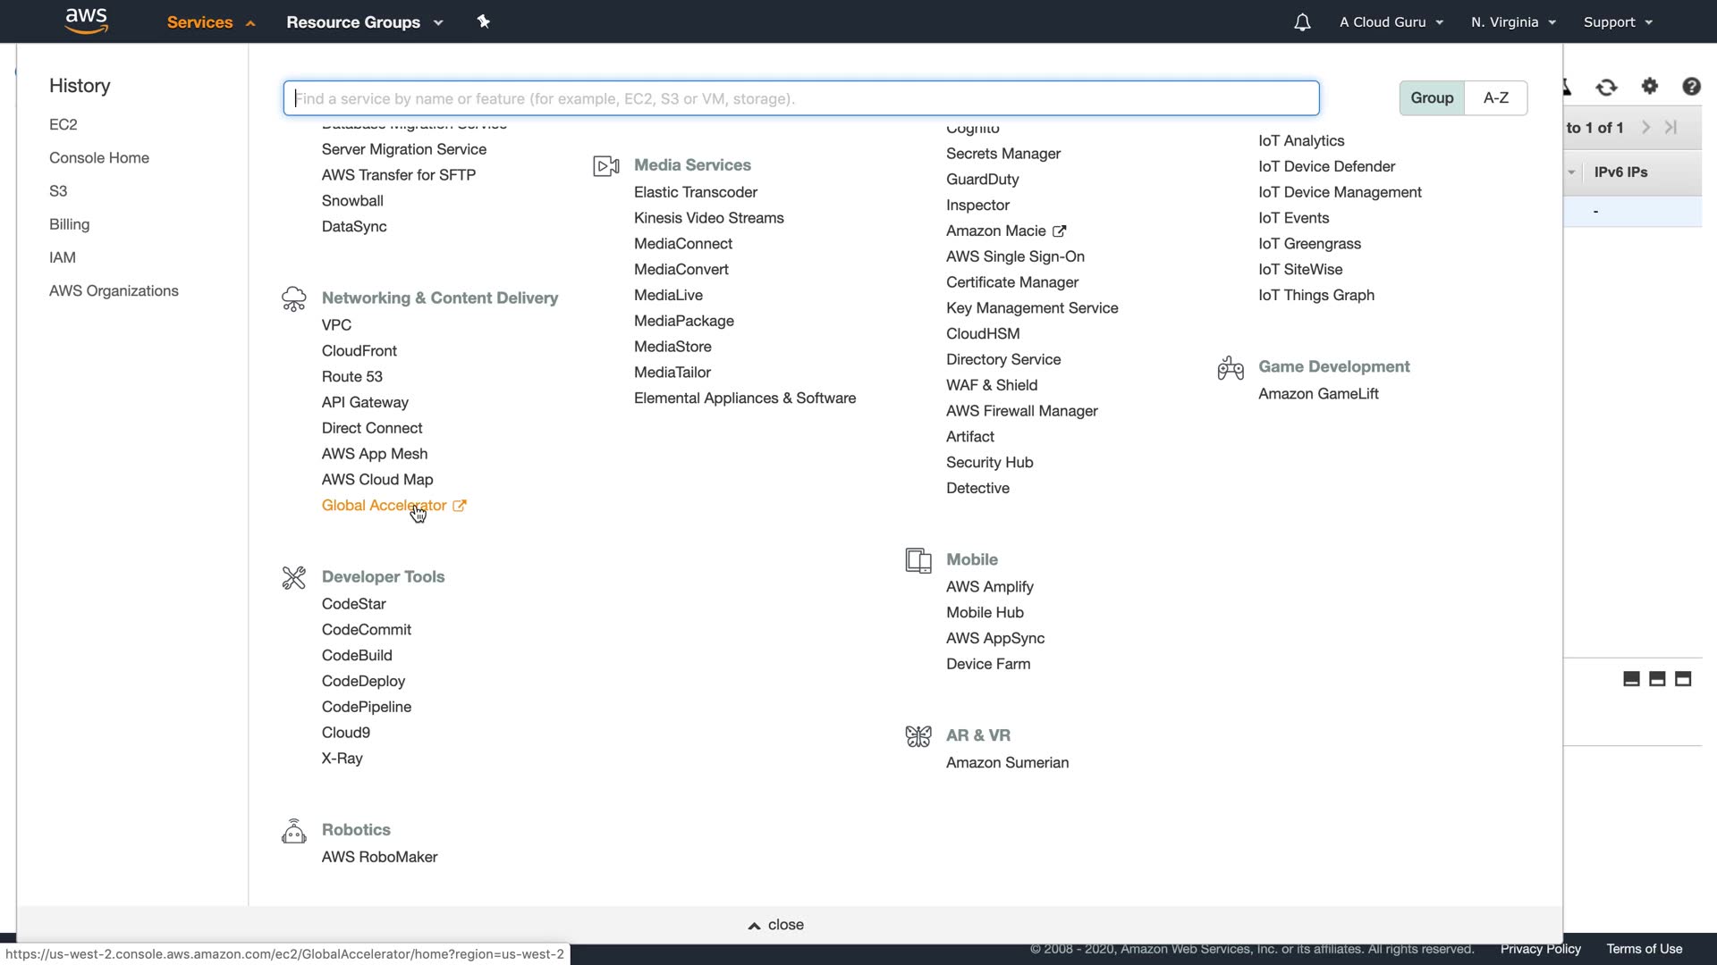
Task: Open the Global Accelerator service link
Action: point(385,506)
